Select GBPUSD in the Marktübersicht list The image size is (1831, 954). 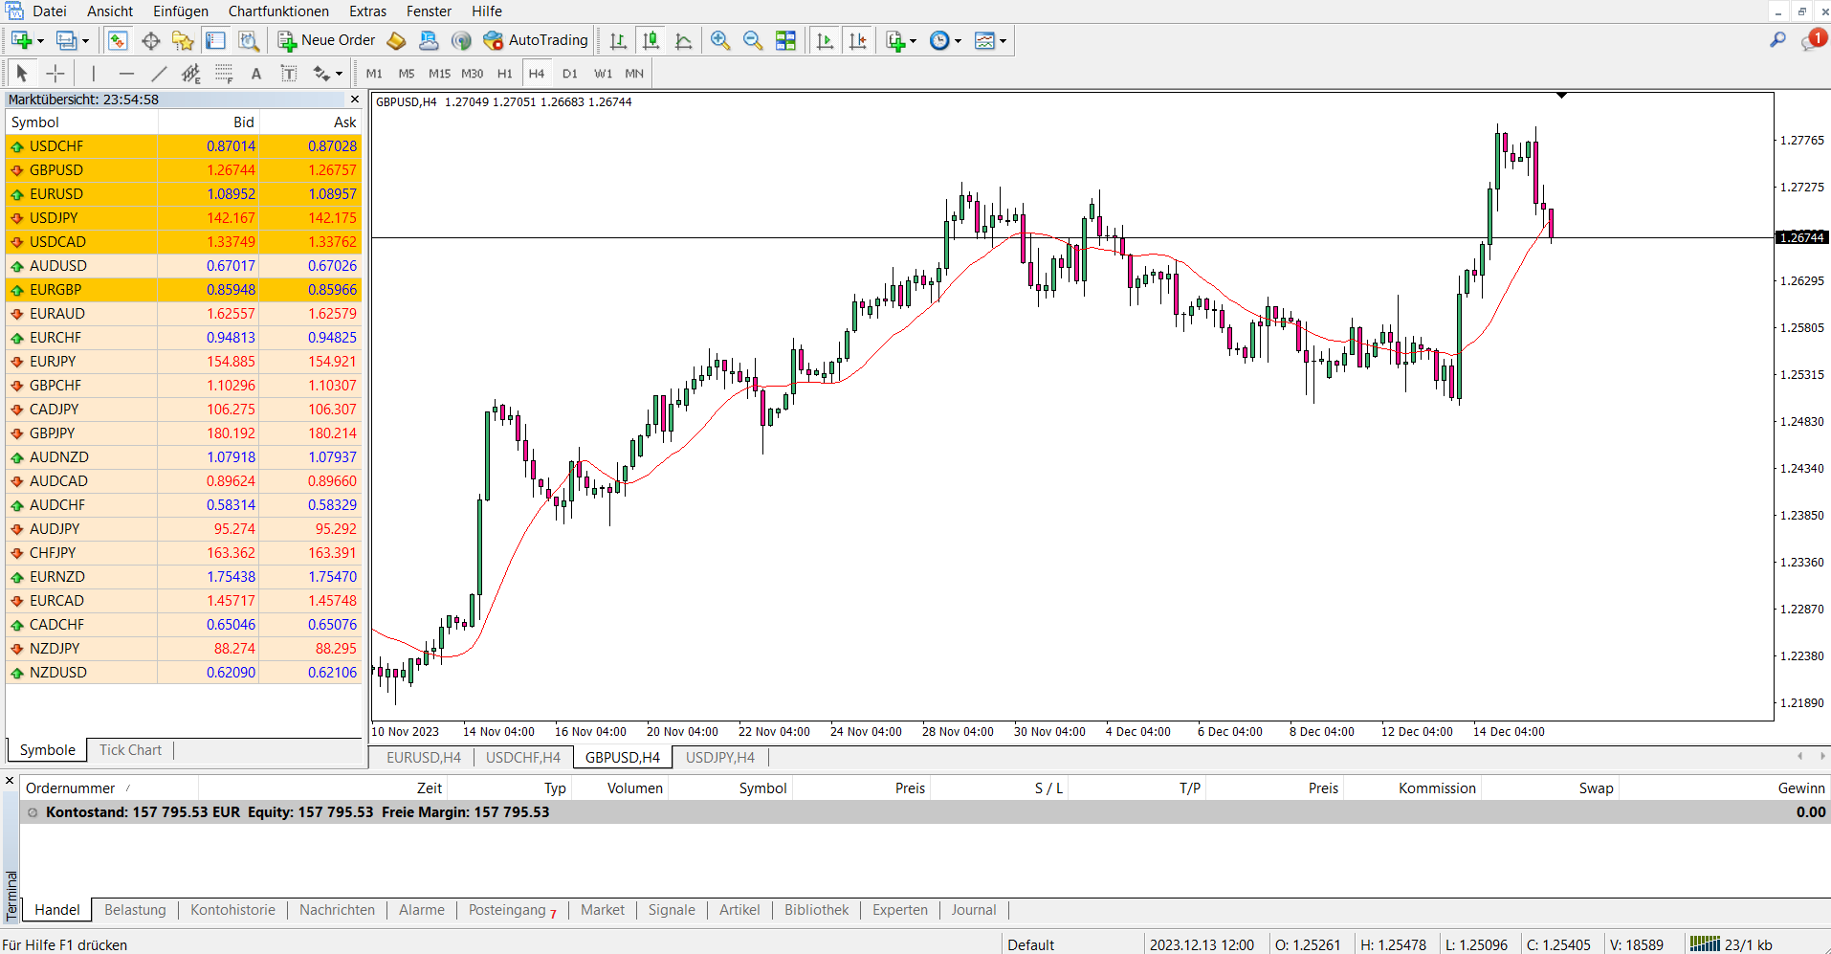(56, 169)
